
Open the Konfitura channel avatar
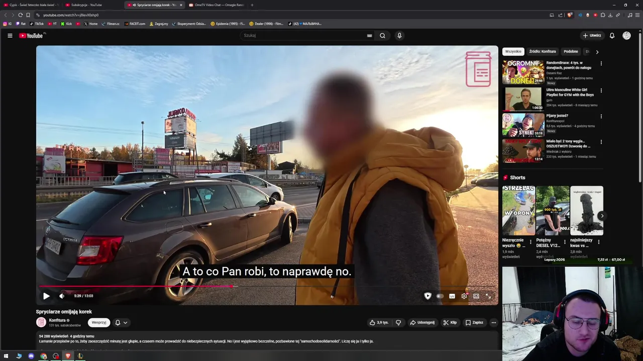pyautogui.click(x=41, y=322)
